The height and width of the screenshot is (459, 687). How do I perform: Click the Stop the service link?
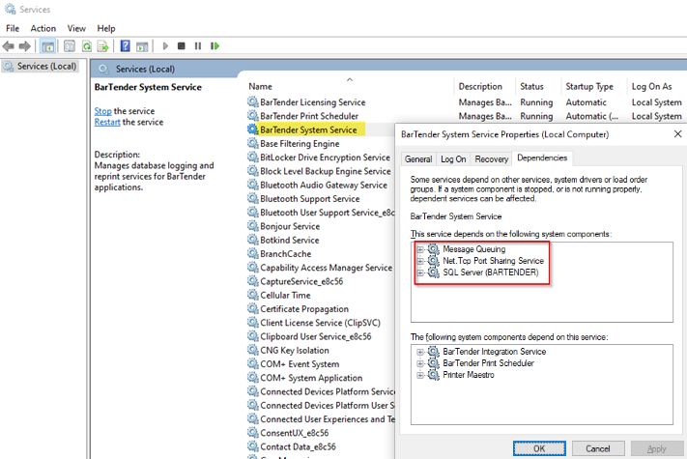coord(102,111)
